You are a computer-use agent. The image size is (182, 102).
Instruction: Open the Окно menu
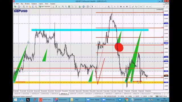click(47, 4)
